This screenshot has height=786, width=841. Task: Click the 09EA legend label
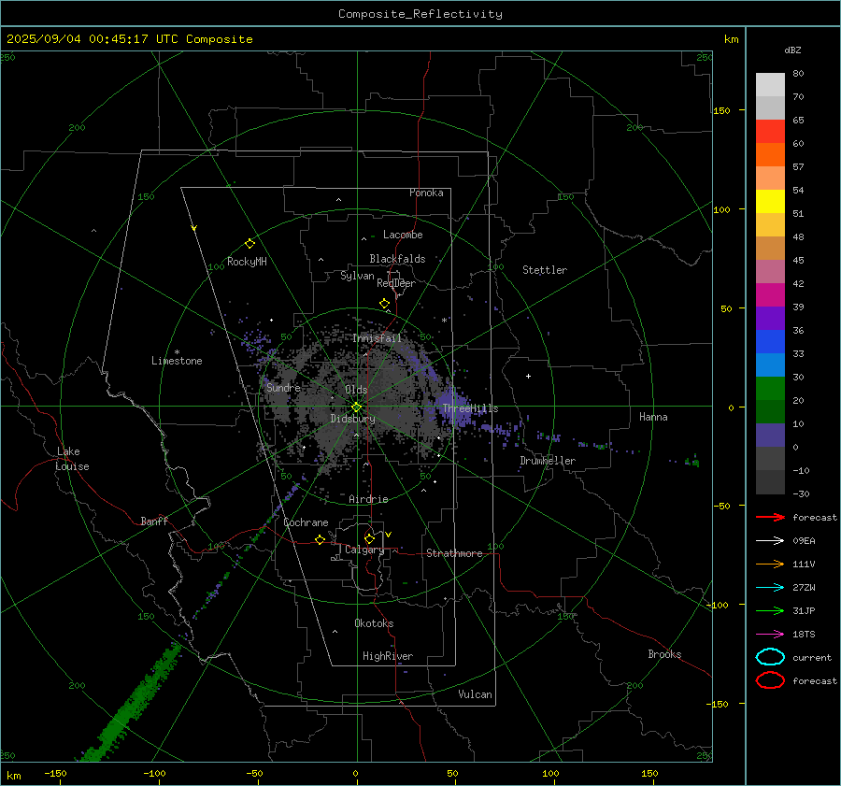tap(804, 540)
